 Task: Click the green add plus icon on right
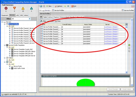129,45
